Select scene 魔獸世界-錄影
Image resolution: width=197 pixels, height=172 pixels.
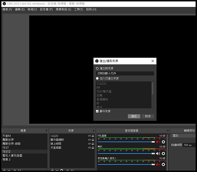tap(25, 144)
